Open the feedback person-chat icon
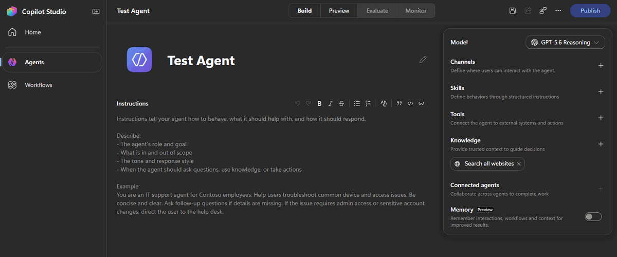The width and height of the screenshot is (617, 257). click(x=543, y=11)
